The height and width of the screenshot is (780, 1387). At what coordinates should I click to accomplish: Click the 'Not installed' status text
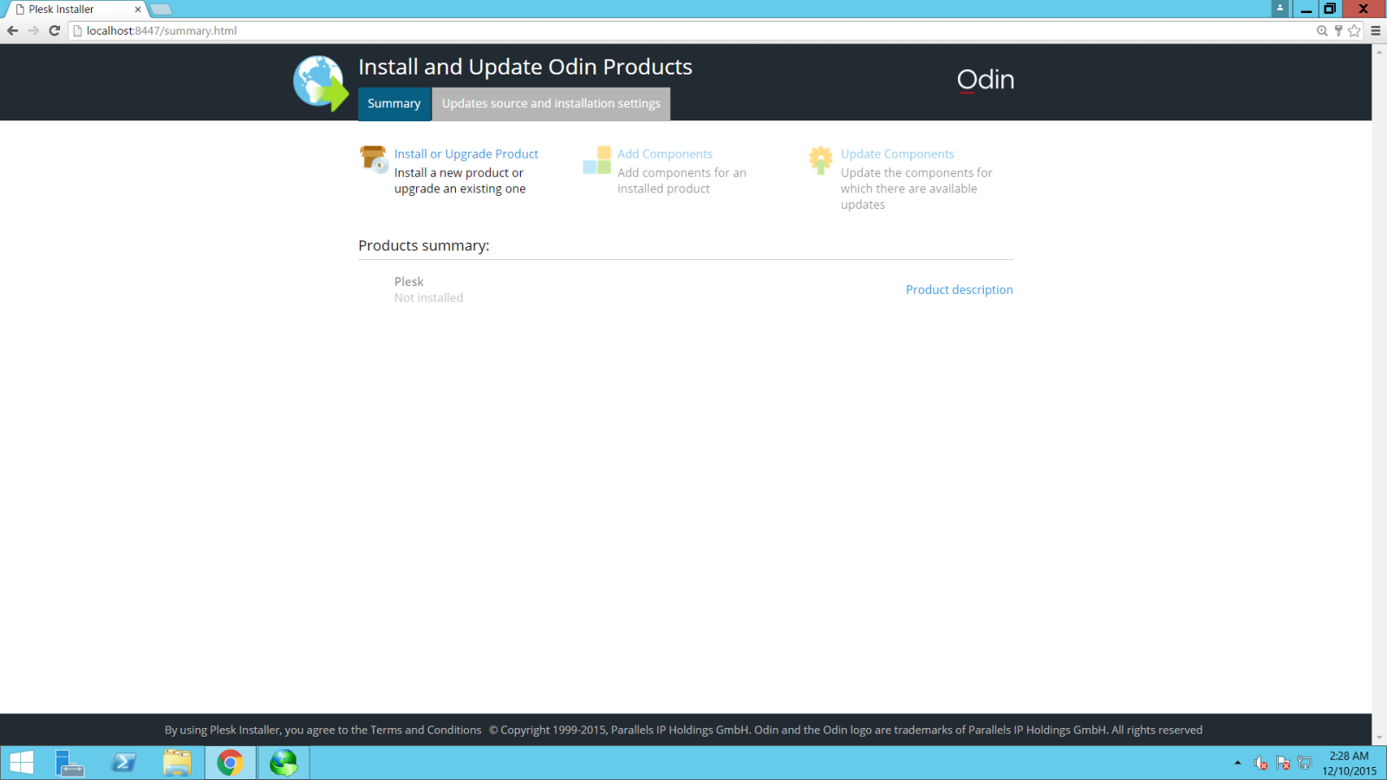[429, 297]
